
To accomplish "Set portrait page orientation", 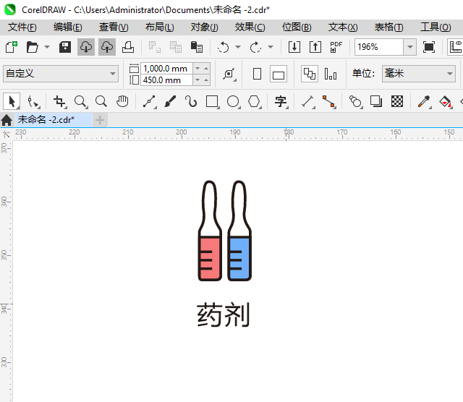I will coord(258,74).
